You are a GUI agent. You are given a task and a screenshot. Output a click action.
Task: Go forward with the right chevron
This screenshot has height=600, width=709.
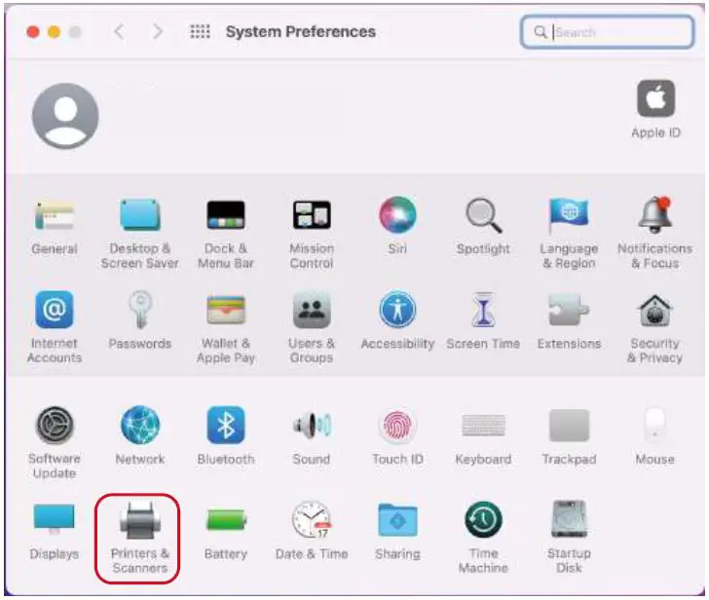pyautogui.click(x=158, y=31)
